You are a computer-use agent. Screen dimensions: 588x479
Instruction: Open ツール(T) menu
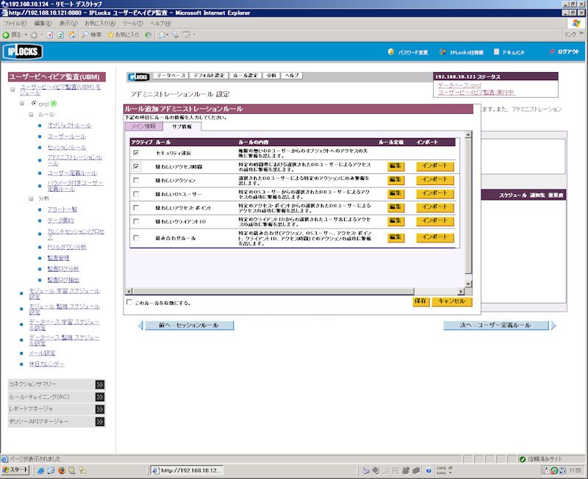click(x=133, y=24)
